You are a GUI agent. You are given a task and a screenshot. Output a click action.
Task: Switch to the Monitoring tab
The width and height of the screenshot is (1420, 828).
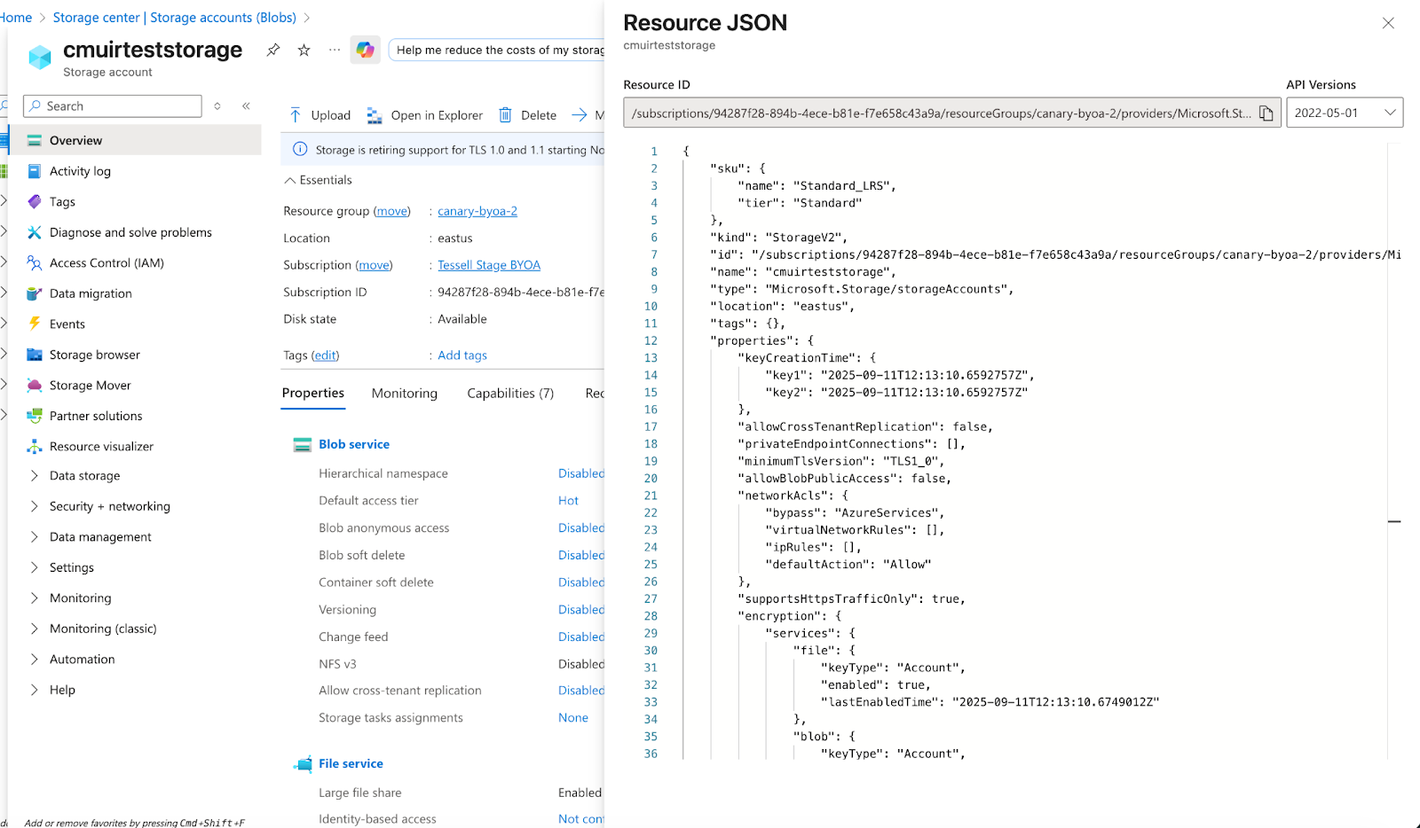point(404,394)
